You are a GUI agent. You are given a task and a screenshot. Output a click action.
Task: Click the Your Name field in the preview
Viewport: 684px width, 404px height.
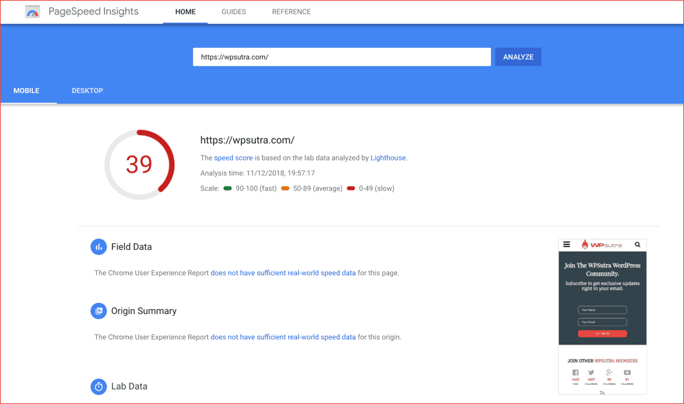pyautogui.click(x=603, y=310)
